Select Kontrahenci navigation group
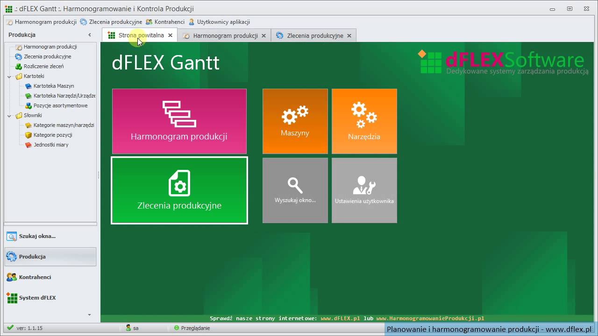Screen dimensions: 598x336 [50, 277]
